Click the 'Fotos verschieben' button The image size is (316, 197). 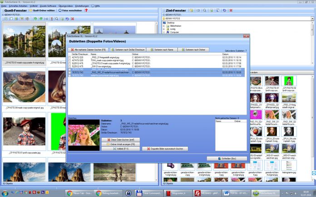70,10
